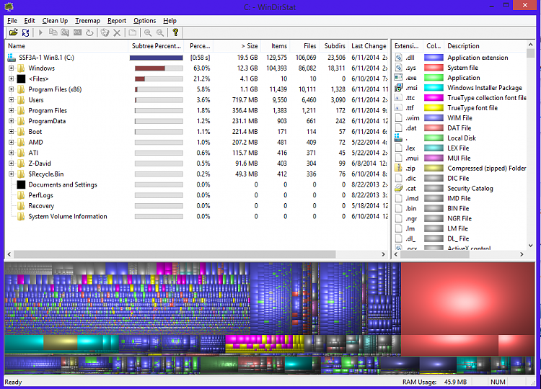Click the Zoom In magnifier icon
Viewport: 541px width, 389px height.
(x=148, y=32)
